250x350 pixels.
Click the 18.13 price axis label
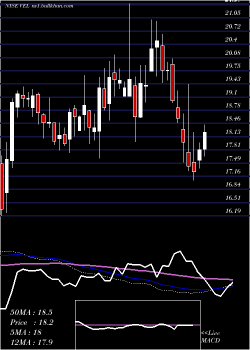tap(233, 132)
